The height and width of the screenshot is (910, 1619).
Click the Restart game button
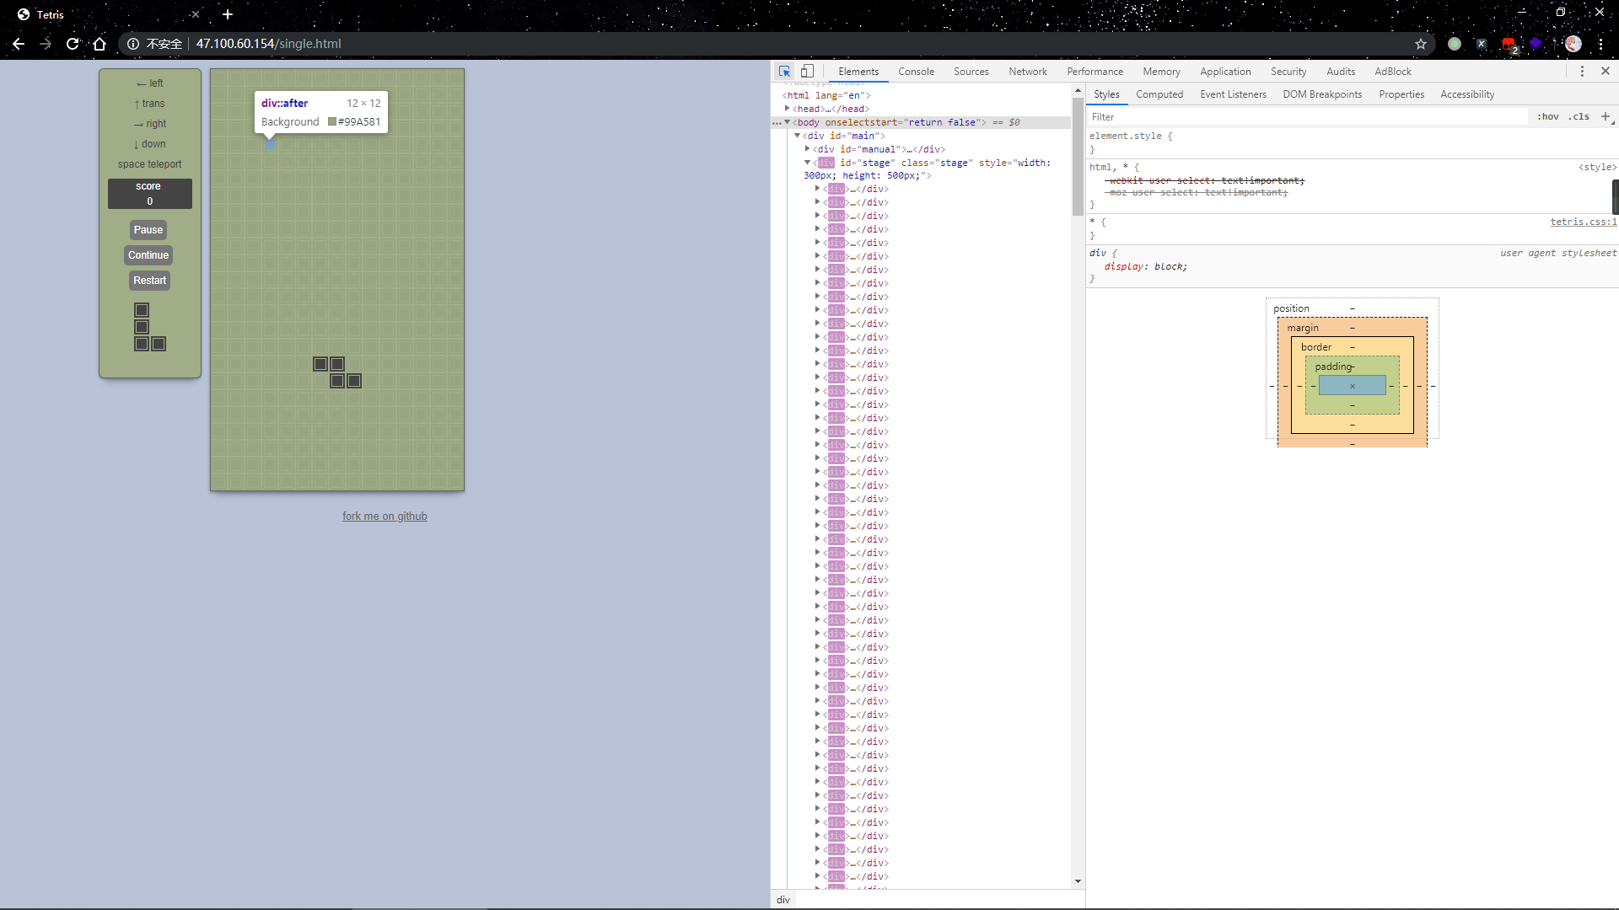click(149, 281)
